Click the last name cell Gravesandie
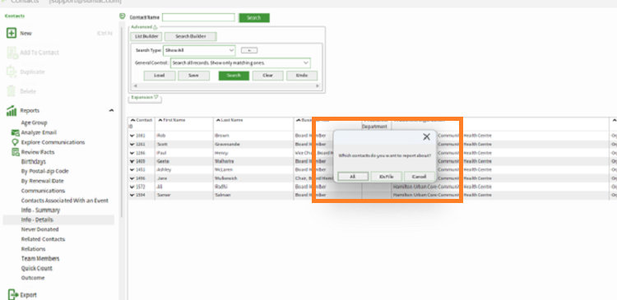Image resolution: width=617 pixels, height=300 pixels. 227,145
